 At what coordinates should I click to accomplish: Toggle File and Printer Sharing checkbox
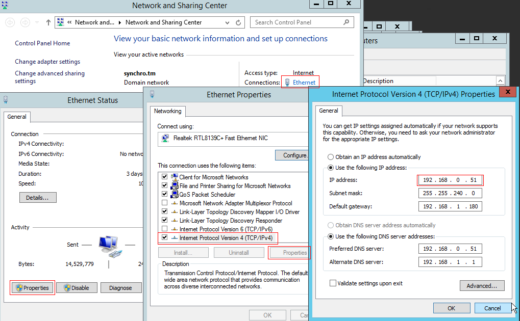click(x=164, y=185)
